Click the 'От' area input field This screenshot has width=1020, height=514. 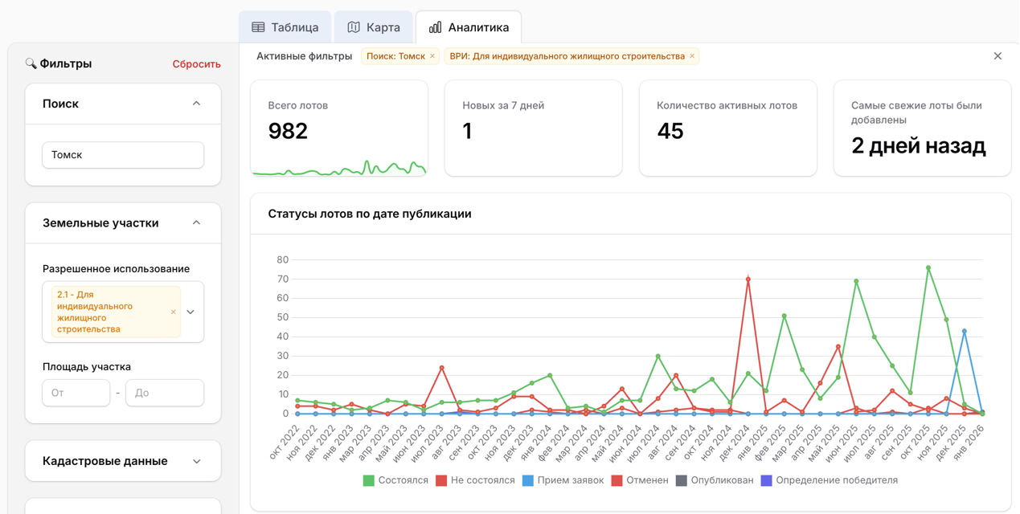tap(76, 393)
